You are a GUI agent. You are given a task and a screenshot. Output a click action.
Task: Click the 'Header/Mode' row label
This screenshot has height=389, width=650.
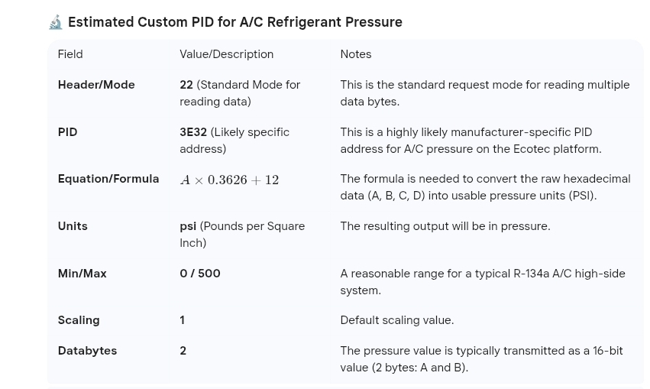[x=96, y=85]
